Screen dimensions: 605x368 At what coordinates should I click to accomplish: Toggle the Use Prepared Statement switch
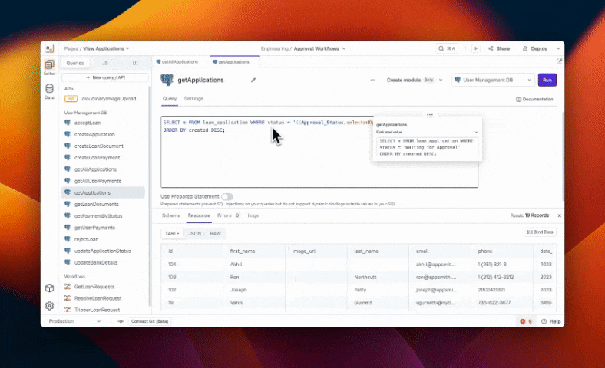[227, 197]
